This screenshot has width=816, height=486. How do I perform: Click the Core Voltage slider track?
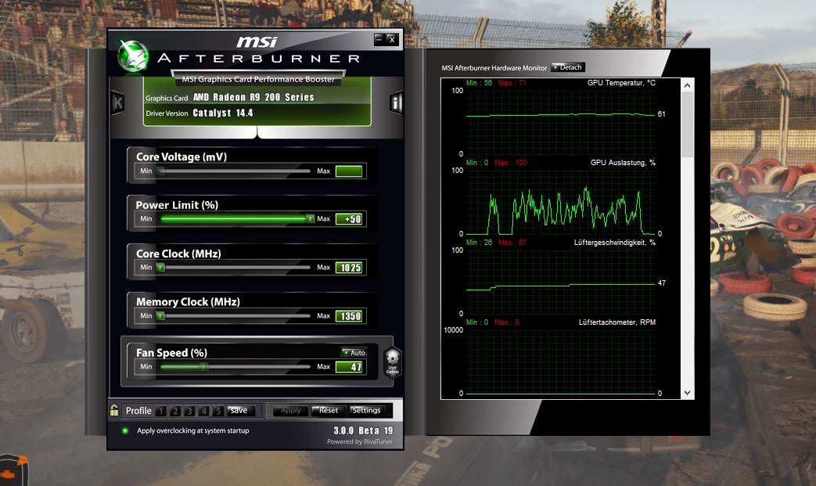(x=235, y=171)
